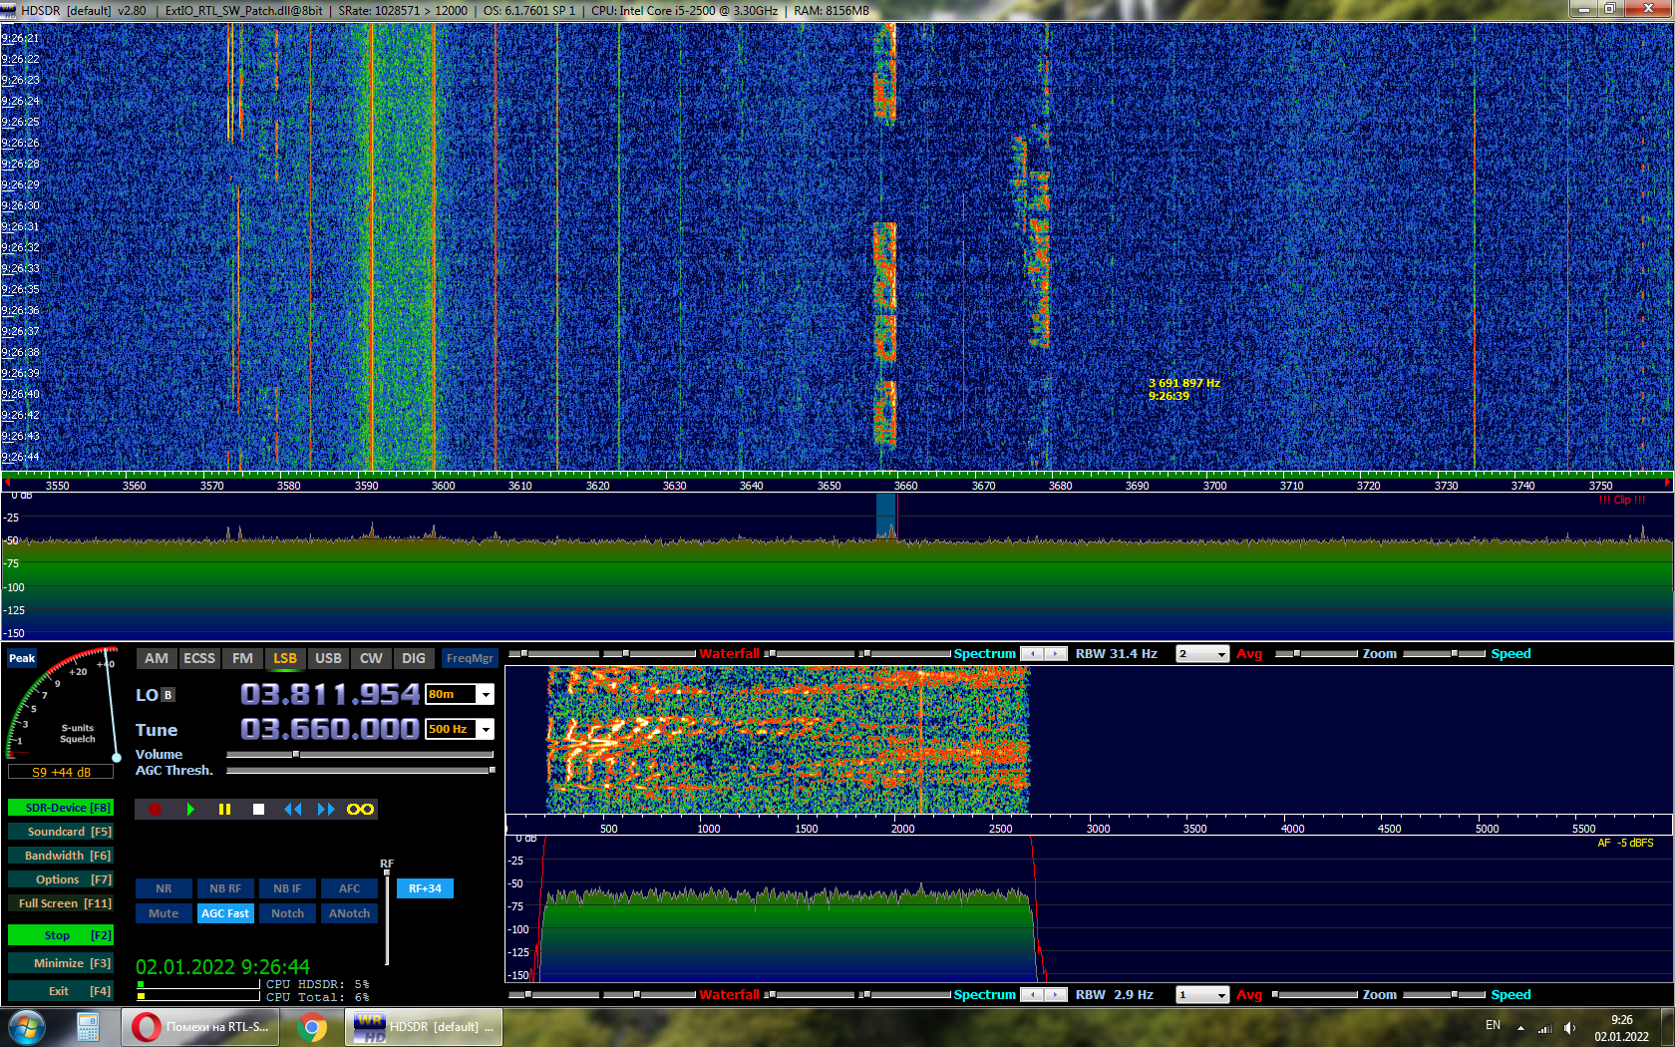
Task: Disable AGC Fast toggle
Action: pos(225,913)
